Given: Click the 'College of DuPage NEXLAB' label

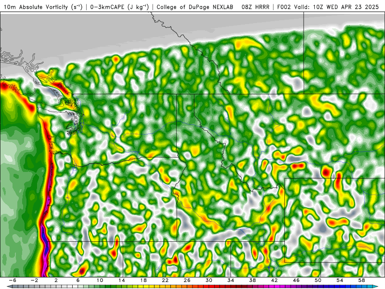Looking at the screenshot, I should [195, 7].
